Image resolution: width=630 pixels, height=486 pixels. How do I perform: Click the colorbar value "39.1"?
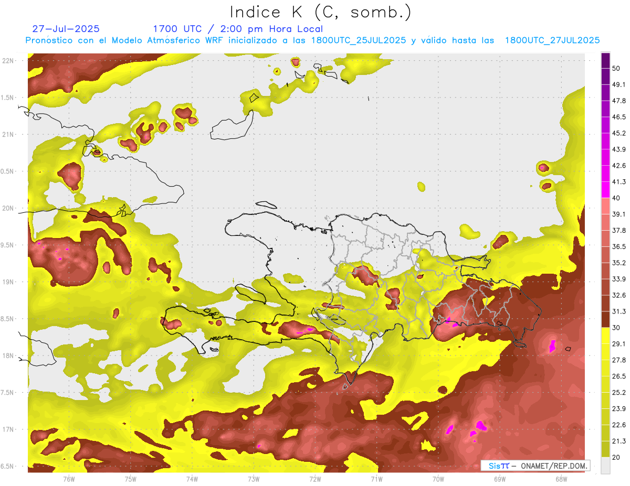619,214
